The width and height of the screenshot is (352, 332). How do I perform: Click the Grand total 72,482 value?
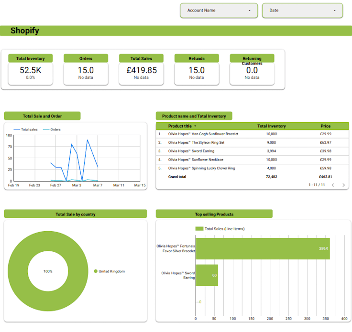click(x=271, y=177)
